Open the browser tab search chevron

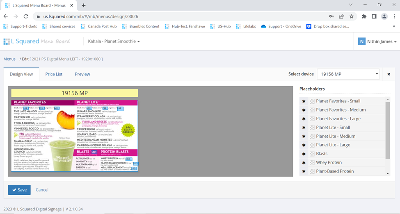pyautogui.click(x=351, y=5)
